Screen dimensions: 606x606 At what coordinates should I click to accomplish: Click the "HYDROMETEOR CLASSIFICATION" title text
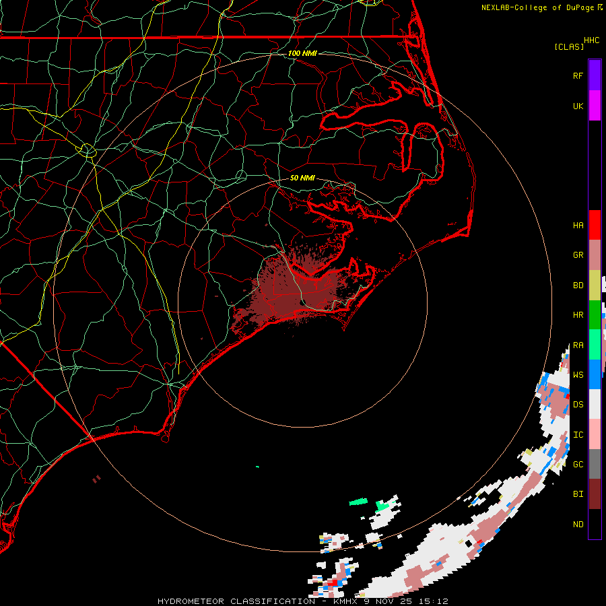point(236,601)
